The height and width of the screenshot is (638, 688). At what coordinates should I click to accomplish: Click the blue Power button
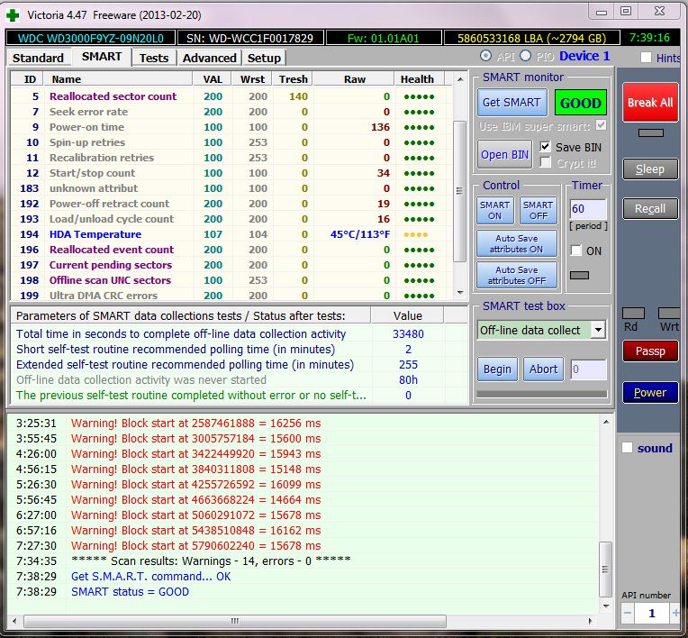[x=650, y=393]
